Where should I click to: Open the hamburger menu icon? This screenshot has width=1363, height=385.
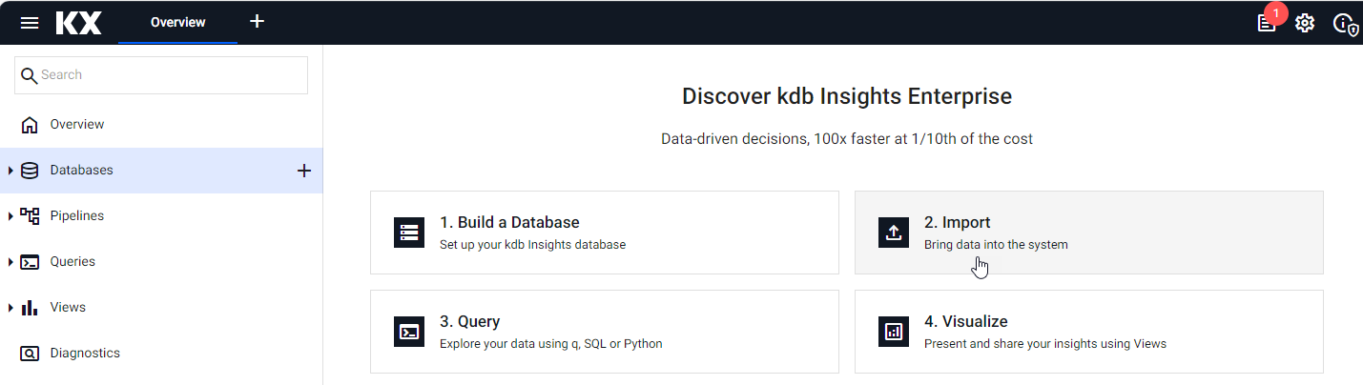tap(30, 22)
